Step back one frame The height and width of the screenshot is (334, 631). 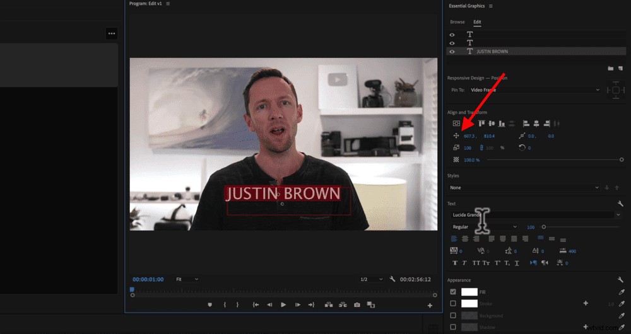(269, 305)
